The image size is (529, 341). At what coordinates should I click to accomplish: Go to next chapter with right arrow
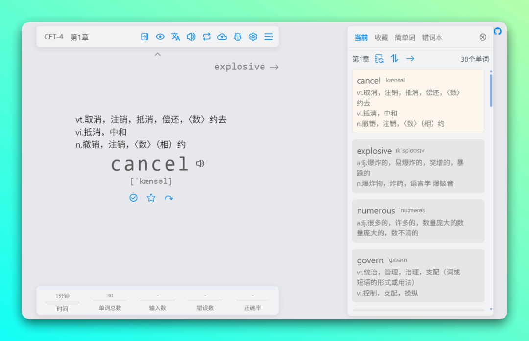[x=410, y=59]
